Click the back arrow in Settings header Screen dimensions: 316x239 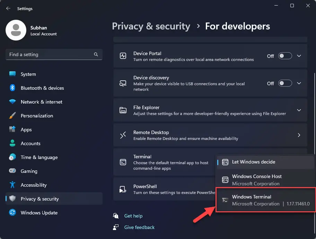[x=8, y=8]
